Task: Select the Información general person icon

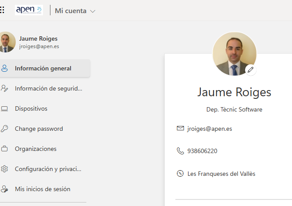Action: point(4,68)
